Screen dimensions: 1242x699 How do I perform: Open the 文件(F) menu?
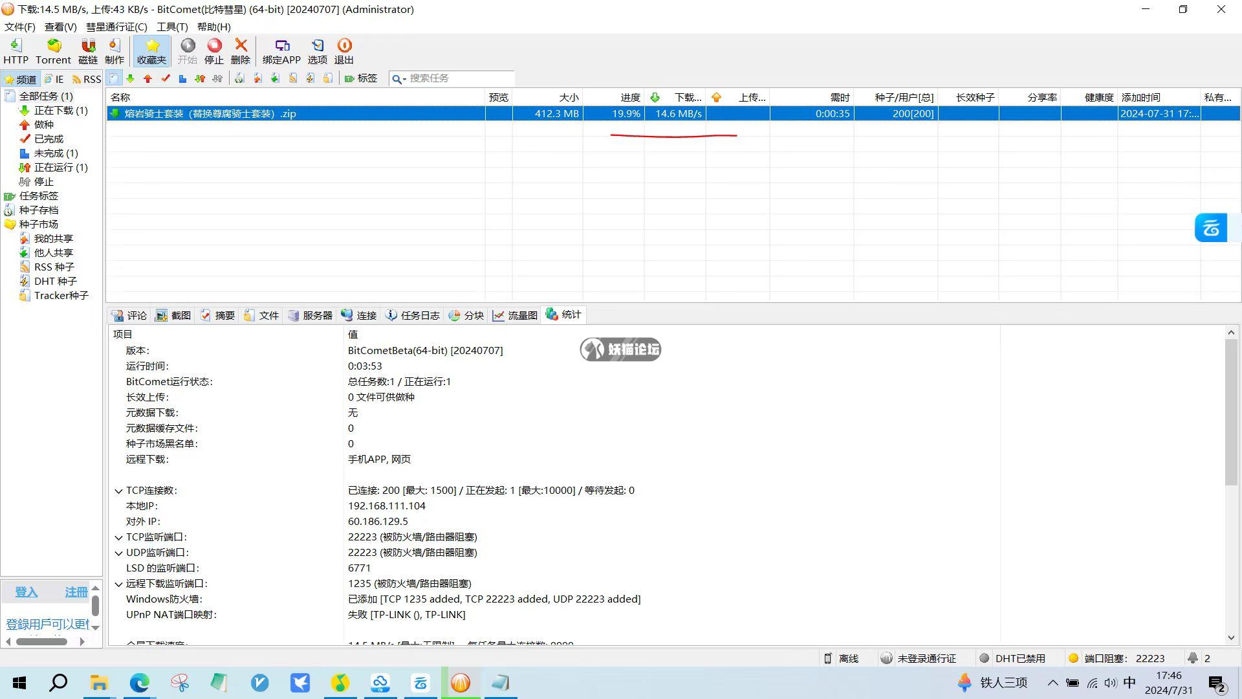pos(19,27)
